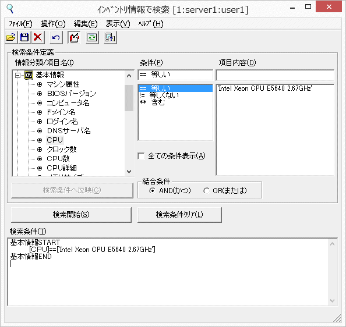This screenshot has width=346, height=327.
Task: Click the magnifier icon in title bar
Action: click(10, 9)
